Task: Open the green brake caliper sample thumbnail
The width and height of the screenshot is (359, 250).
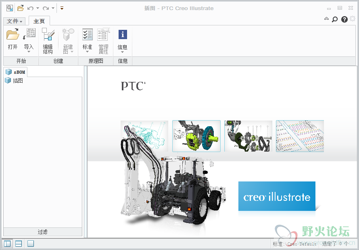Action: (196, 136)
